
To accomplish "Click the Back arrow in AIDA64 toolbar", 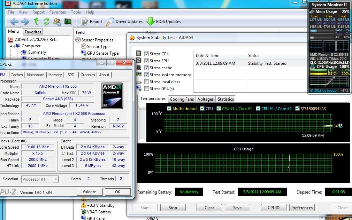I will point(14,22).
